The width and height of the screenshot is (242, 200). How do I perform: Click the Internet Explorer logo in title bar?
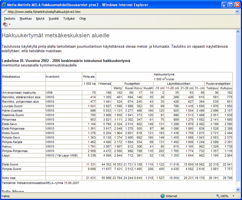[4, 5]
